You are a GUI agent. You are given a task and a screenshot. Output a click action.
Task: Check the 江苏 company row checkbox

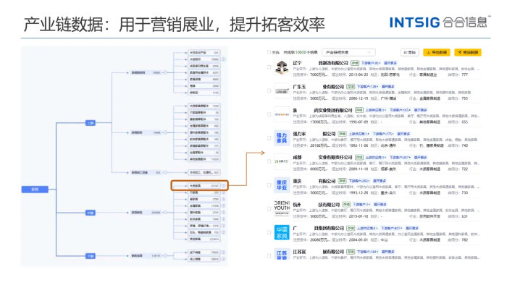tap(269, 256)
